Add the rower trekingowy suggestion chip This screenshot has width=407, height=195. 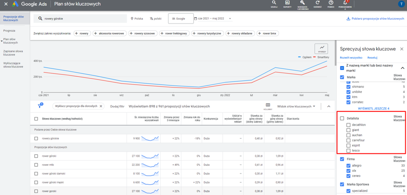click(174, 33)
